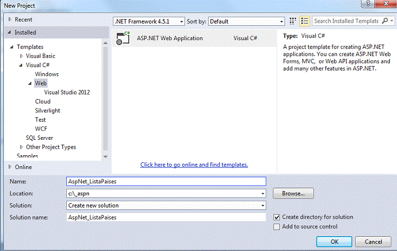Select the Web template category
This screenshot has height=251, width=397.
pyautogui.click(x=41, y=83)
